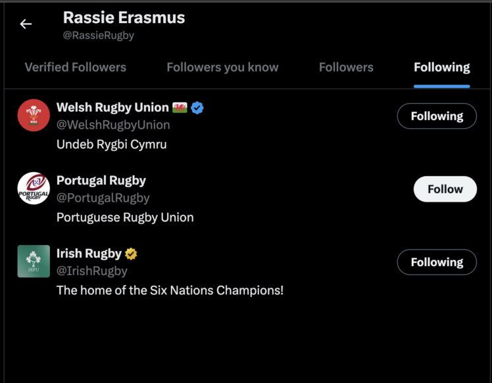Click the Portugal Rugby display name
This screenshot has height=383, width=492.
(x=101, y=181)
